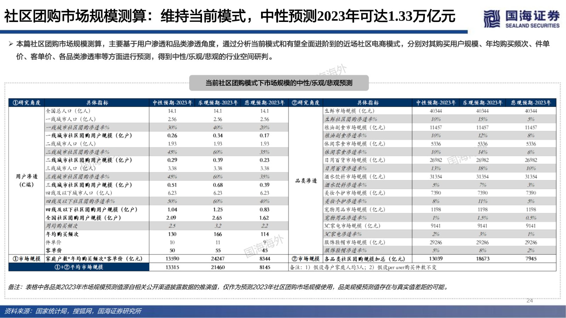Click left table header '悲观预期-2023年'

pos(265,103)
